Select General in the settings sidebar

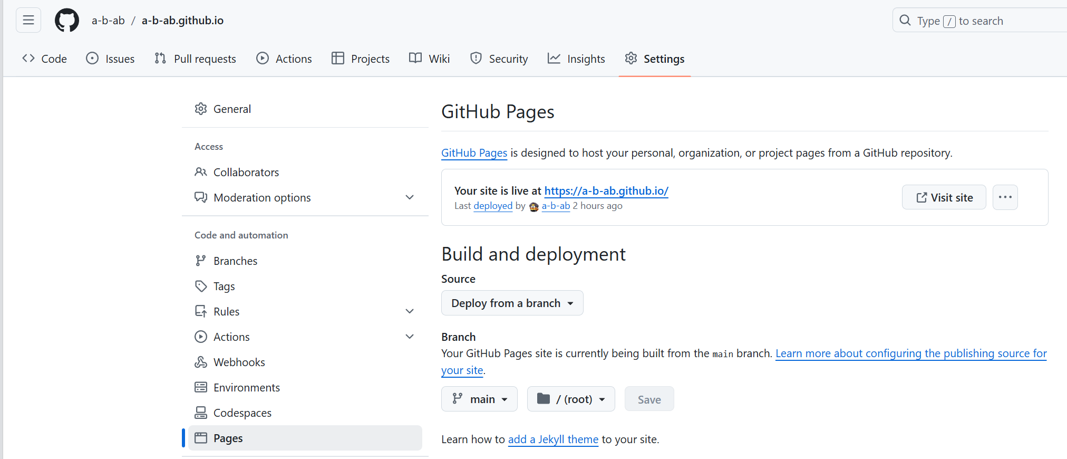pyautogui.click(x=305, y=109)
